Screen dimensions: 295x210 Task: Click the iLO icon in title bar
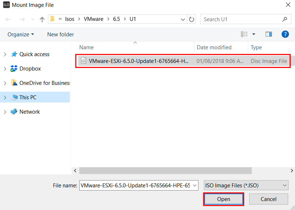[x=6, y=5]
